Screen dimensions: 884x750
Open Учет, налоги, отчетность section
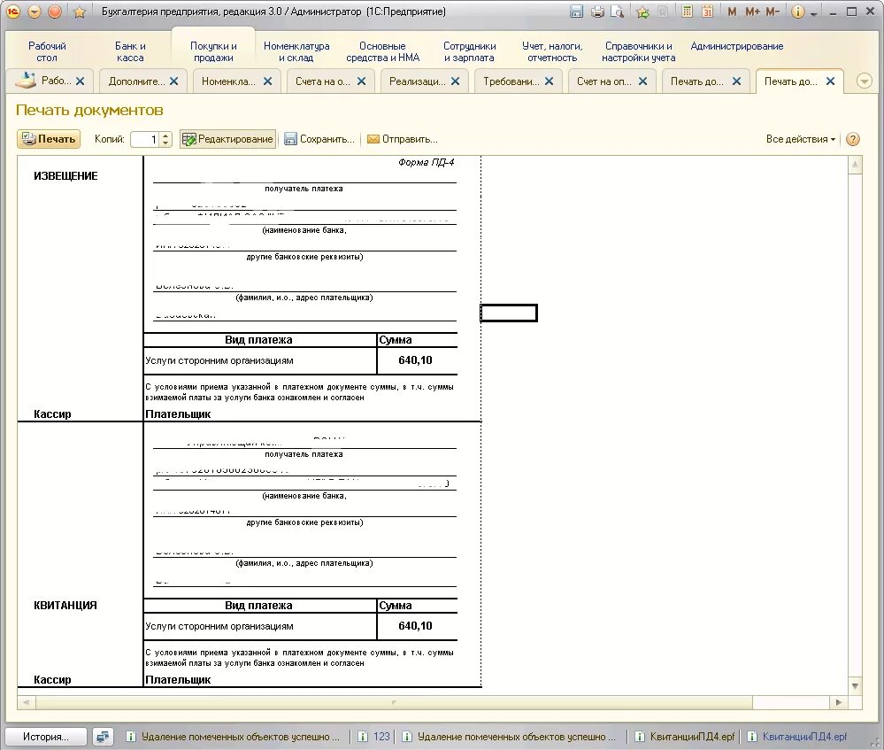[x=552, y=52]
